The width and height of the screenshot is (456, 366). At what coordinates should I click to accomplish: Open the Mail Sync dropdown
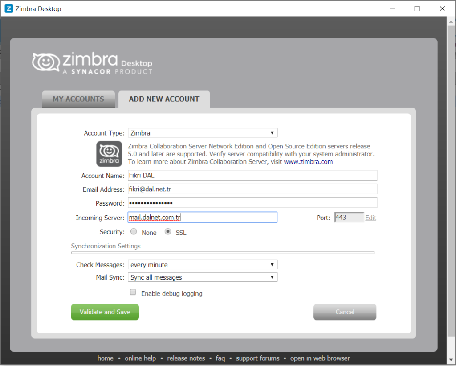tap(203, 277)
